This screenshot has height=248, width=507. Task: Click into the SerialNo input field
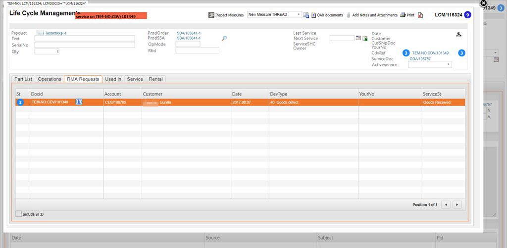tap(85, 45)
